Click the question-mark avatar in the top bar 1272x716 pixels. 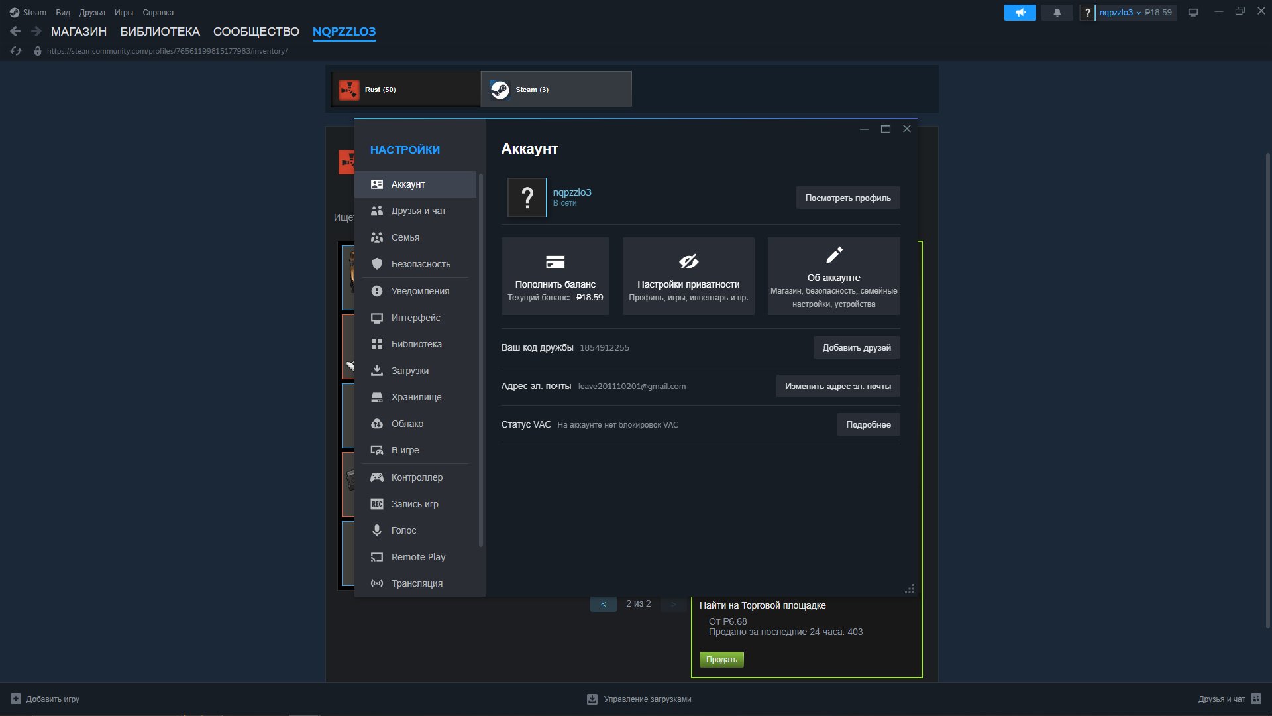point(1087,12)
